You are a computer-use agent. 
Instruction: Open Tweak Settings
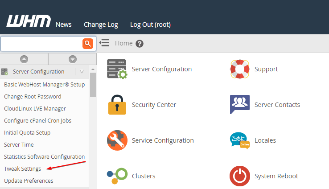click(23, 168)
